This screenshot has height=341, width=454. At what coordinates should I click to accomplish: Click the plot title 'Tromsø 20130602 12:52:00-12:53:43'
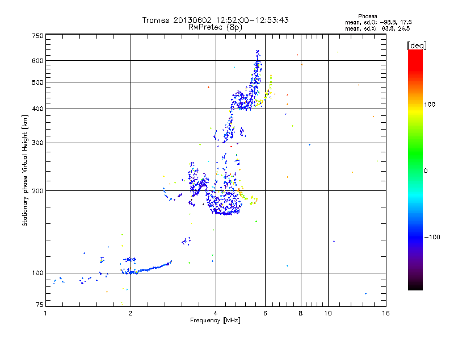[215, 20]
